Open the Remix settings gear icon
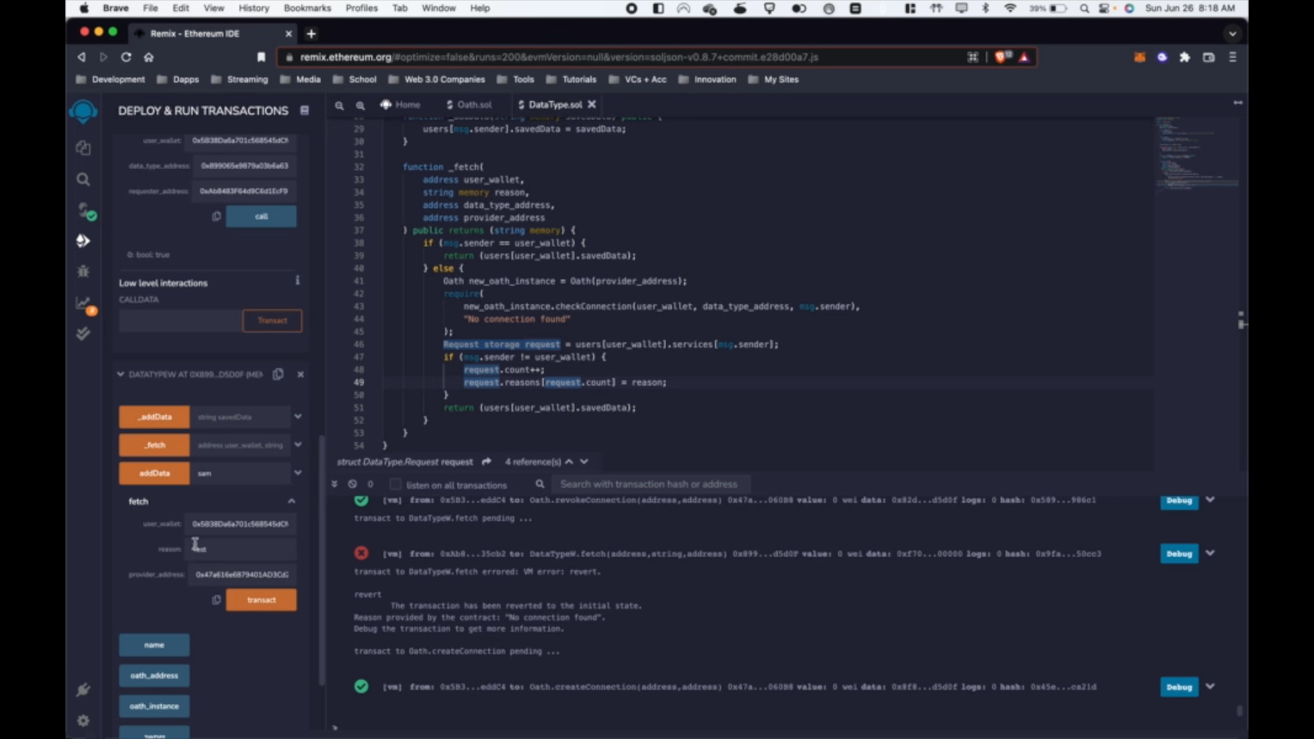Image resolution: width=1314 pixels, height=739 pixels. (x=83, y=721)
